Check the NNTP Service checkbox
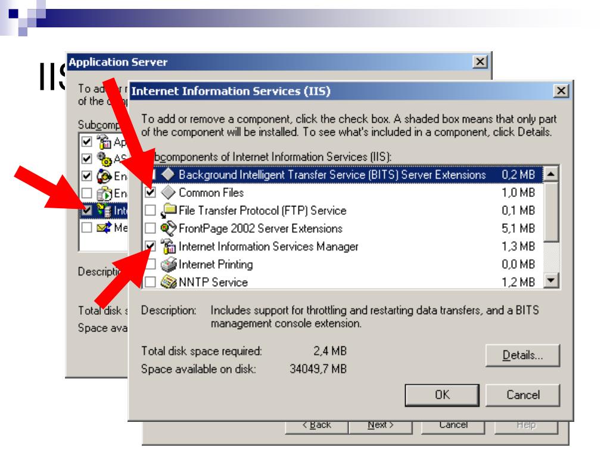The height and width of the screenshot is (457, 610). coord(150,281)
